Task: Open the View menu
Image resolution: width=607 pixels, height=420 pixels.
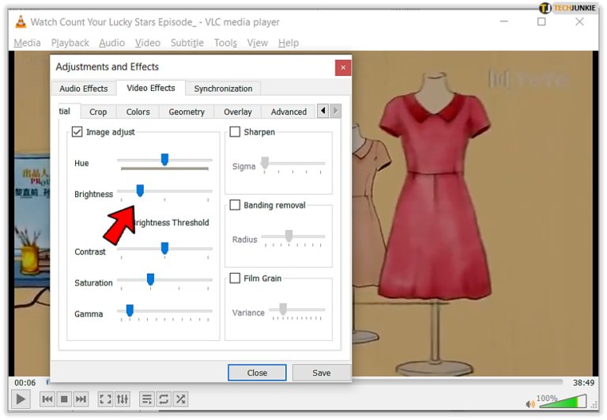Action: click(258, 43)
